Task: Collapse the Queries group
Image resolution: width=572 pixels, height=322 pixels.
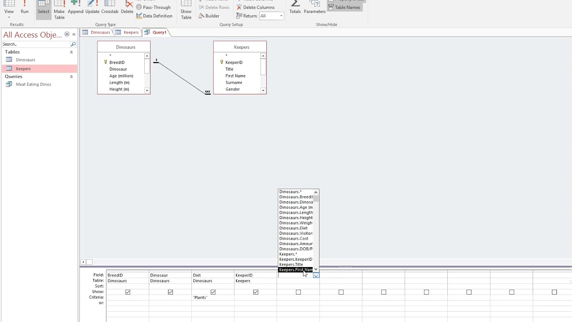Action: coord(71,76)
